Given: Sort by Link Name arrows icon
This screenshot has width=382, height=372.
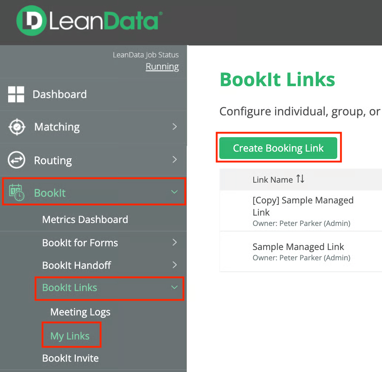Looking at the screenshot, I should click(x=300, y=179).
